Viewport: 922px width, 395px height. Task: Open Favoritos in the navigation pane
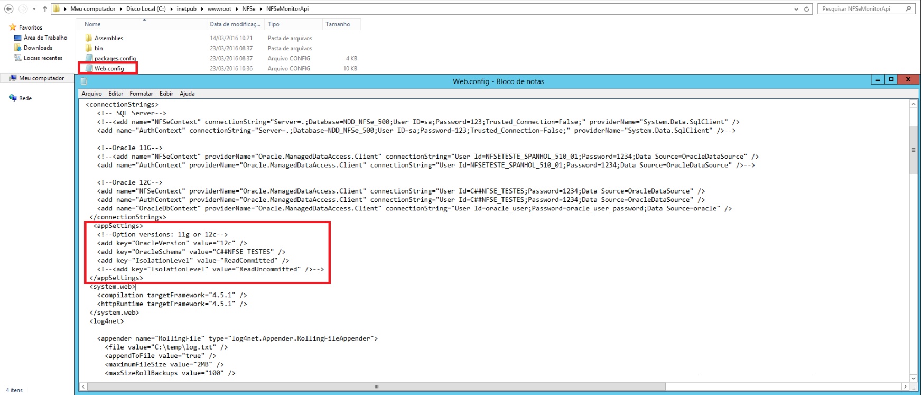[x=30, y=27]
